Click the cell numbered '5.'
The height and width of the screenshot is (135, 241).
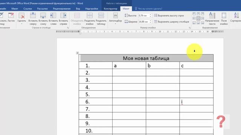point(96,94)
